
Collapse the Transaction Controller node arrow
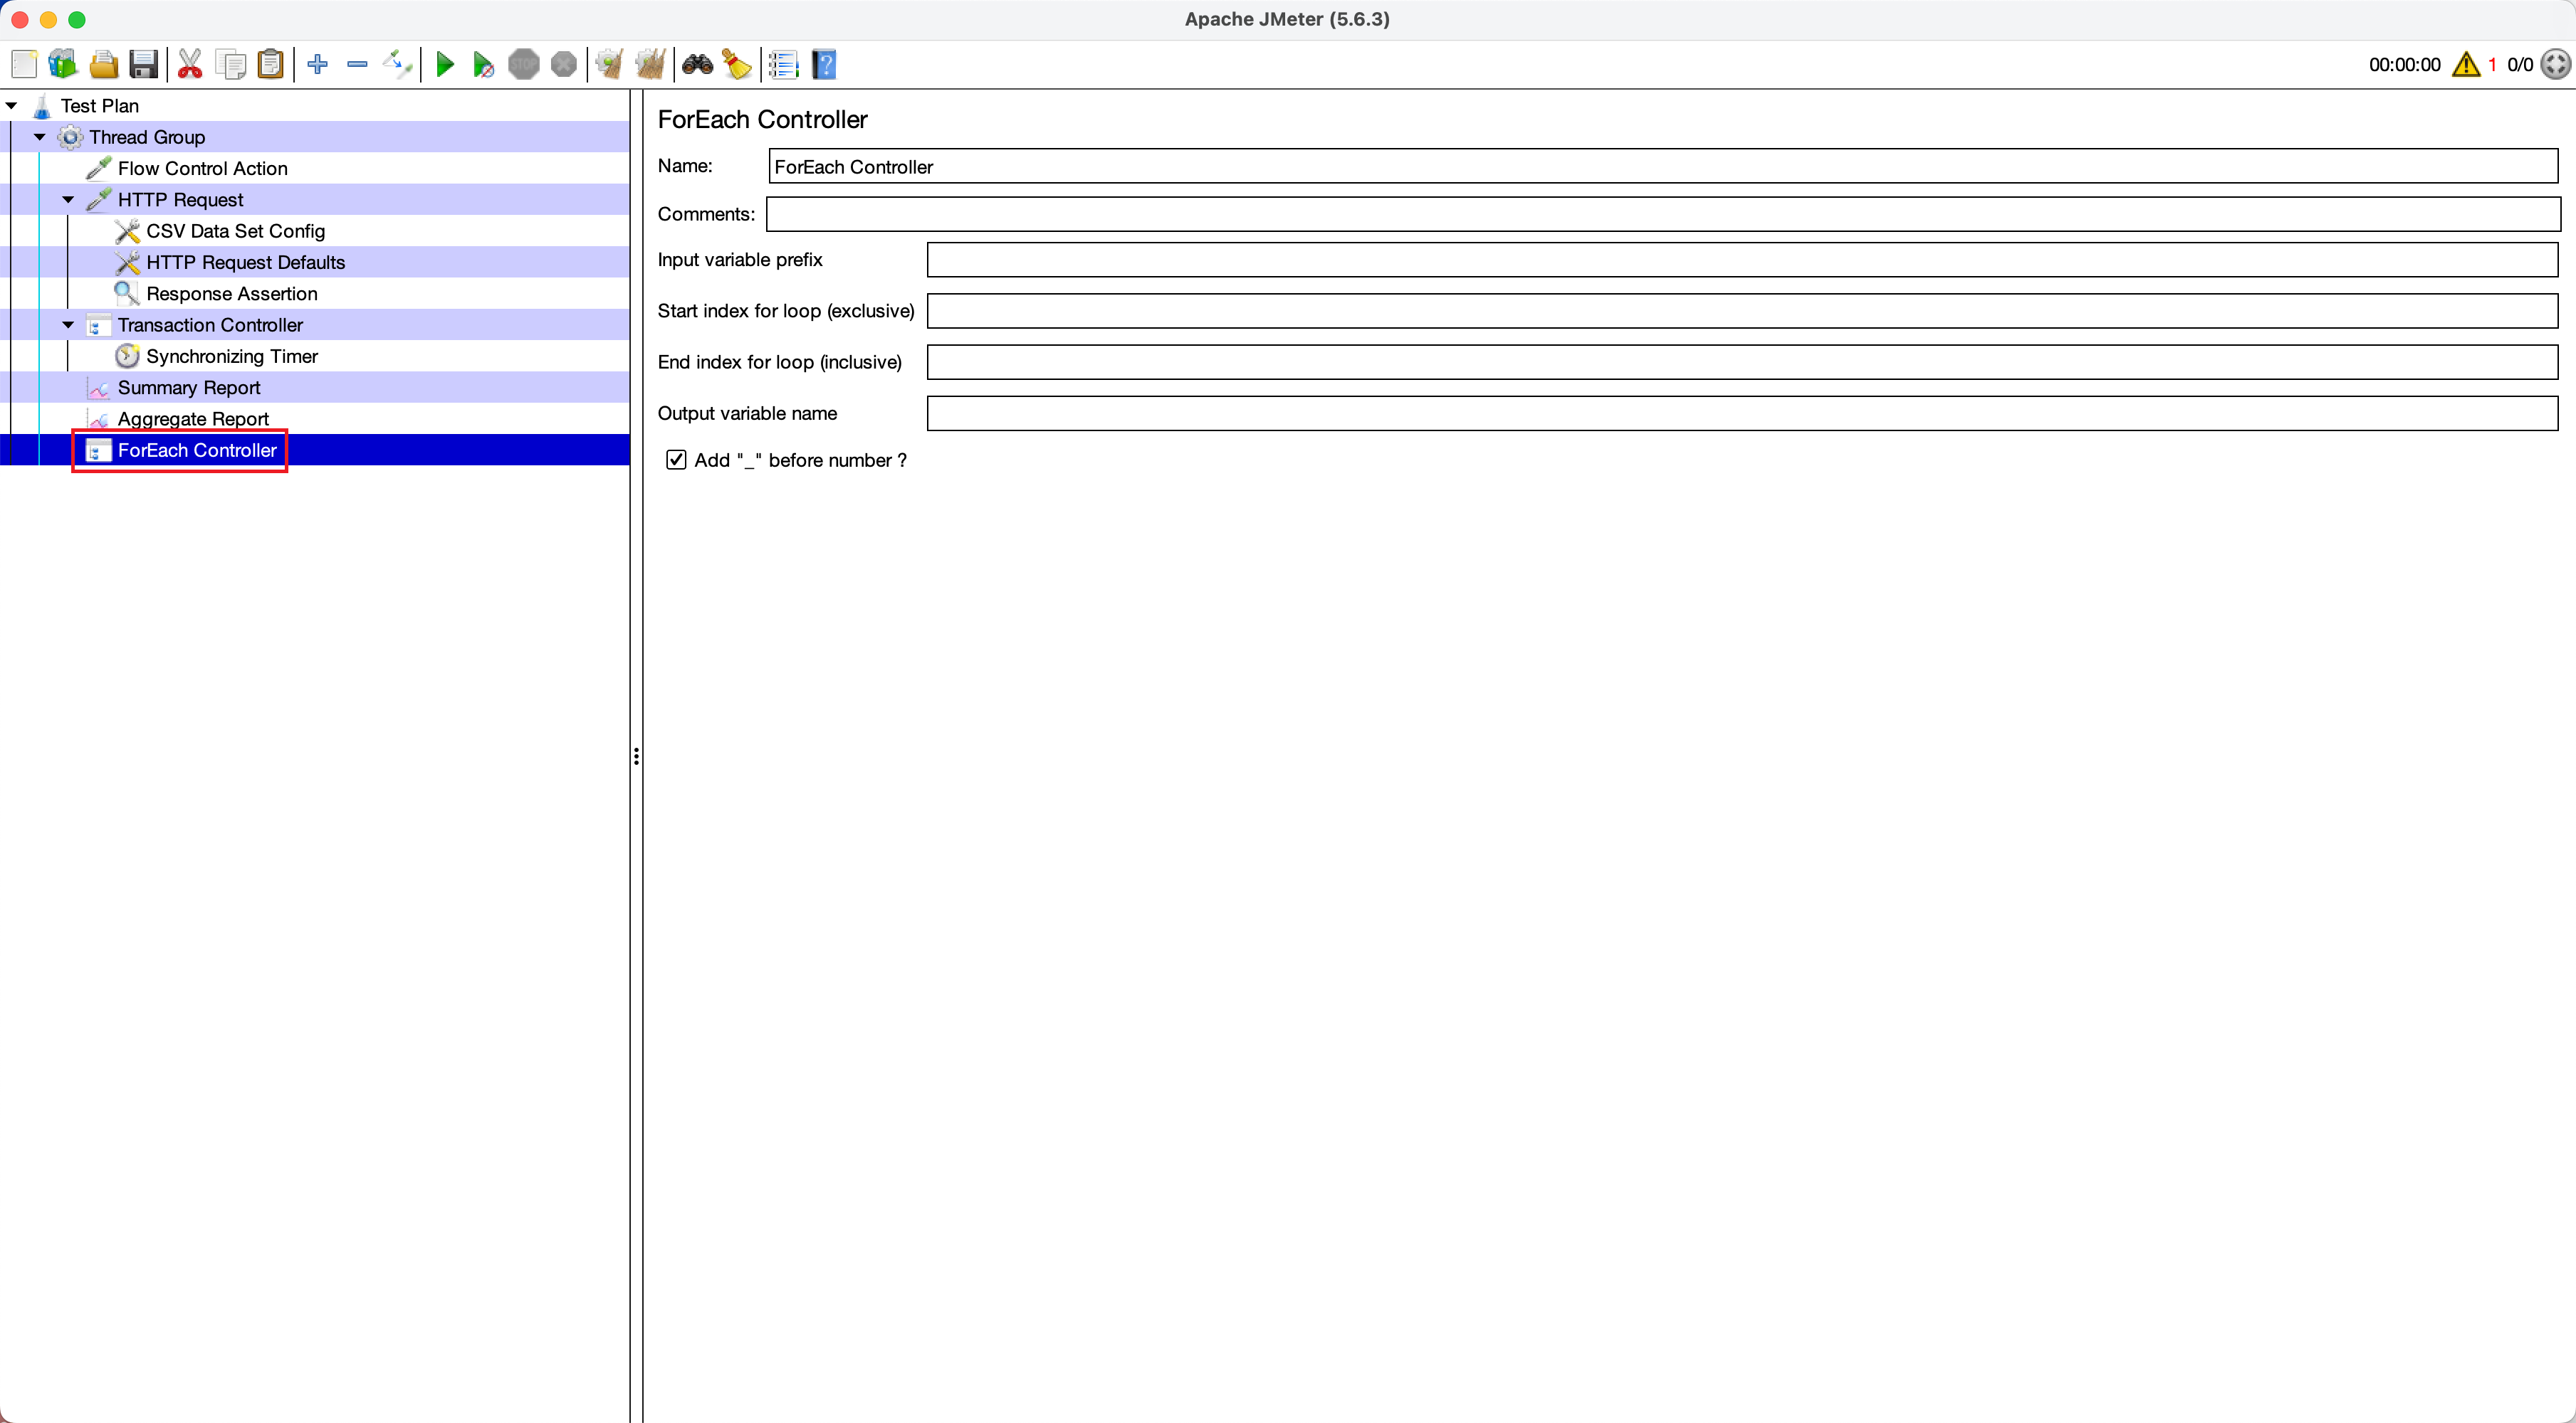[69, 324]
